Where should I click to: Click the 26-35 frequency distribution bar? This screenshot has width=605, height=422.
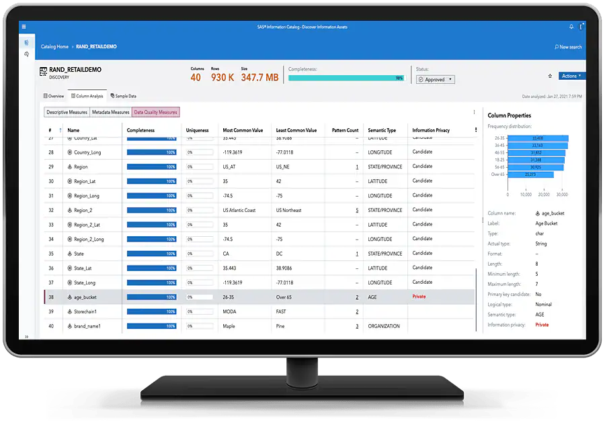tap(538, 138)
